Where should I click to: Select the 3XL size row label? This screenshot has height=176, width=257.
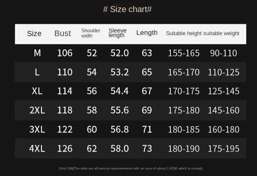pos(37,129)
